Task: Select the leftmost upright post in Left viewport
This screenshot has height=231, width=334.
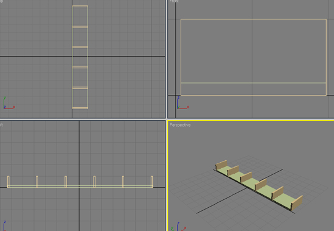Action: point(9,182)
